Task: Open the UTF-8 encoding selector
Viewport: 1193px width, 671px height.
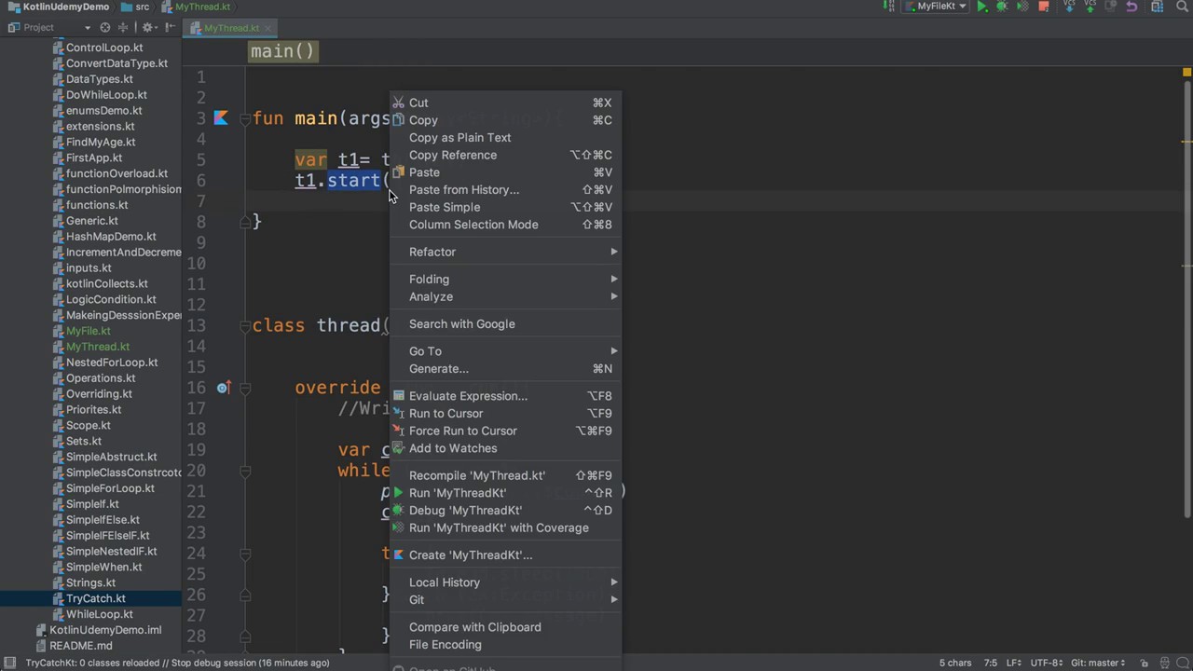Action: point(1047,663)
